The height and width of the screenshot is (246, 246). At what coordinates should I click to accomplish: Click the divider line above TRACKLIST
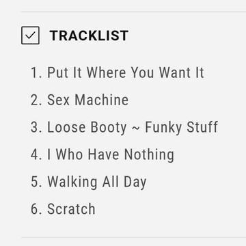point(134,12)
